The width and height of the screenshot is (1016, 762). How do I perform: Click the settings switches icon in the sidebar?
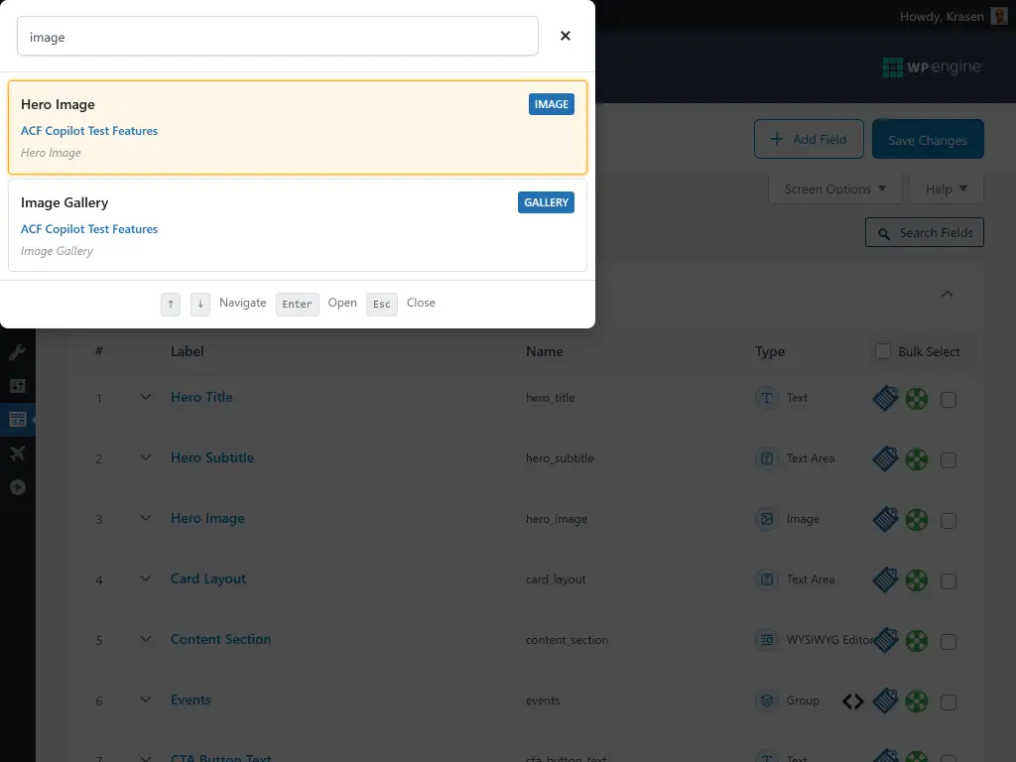tap(17, 385)
